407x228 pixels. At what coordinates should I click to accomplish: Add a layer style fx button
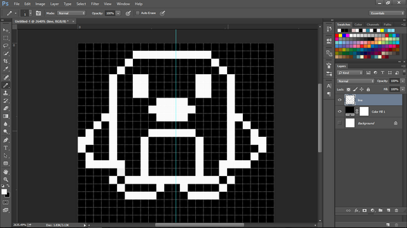coord(357,210)
